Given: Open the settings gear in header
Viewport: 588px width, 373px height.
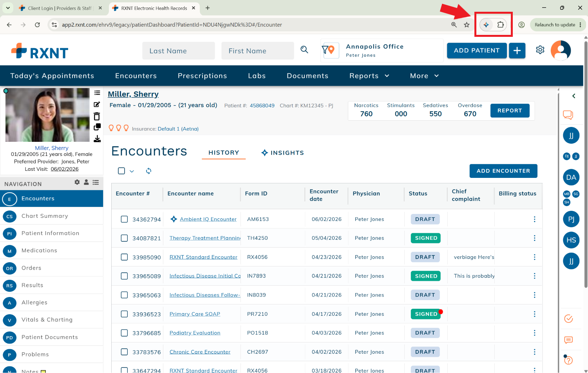Looking at the screenshot, I should (540, 50).
